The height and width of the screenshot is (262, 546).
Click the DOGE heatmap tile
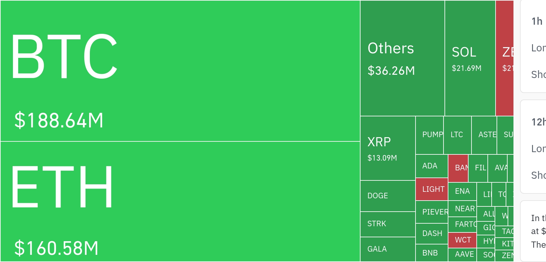(x=388, y=196)
